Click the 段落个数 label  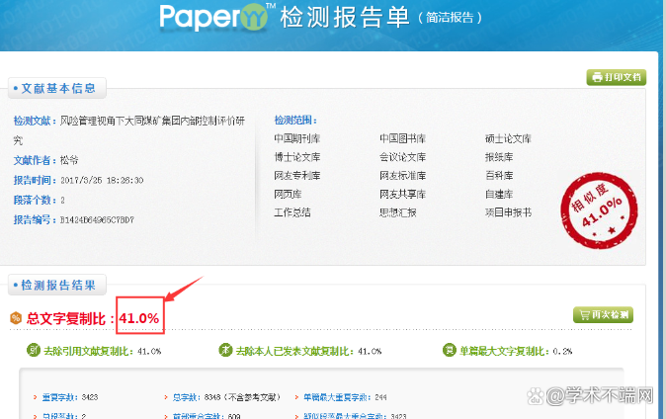pyautogui.click(x=35, y=200)
